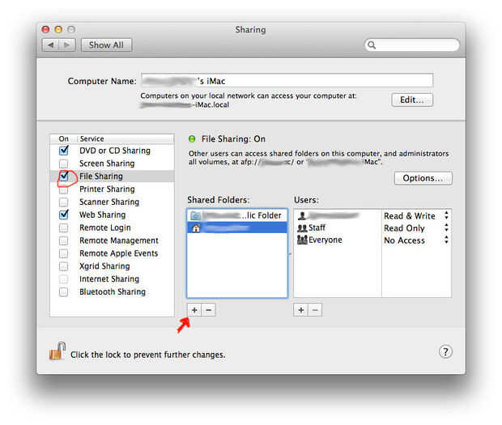Select the File Sharing service row

click(x=112, y=176)
